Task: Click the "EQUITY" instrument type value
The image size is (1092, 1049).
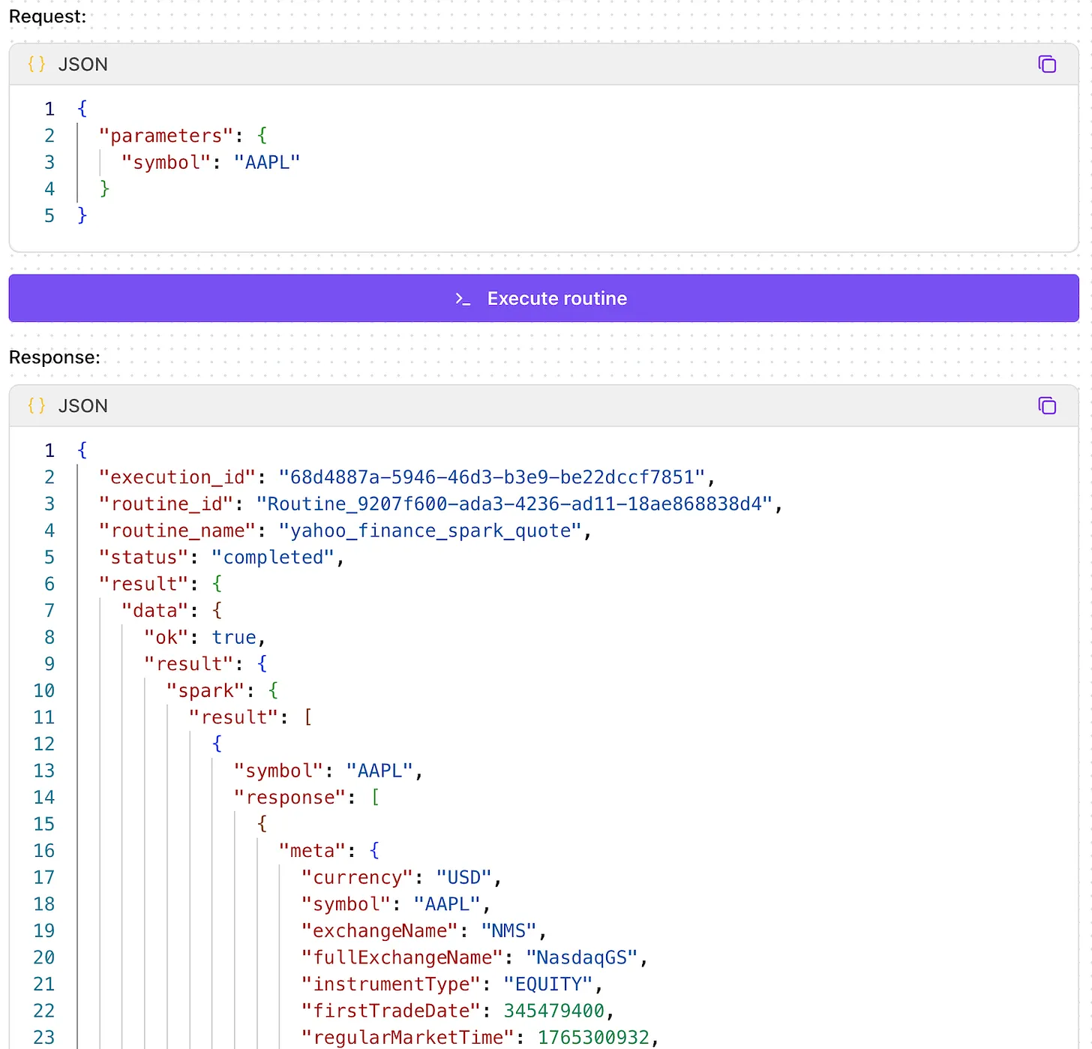Action: pyautogui.click(x=548, y=984)
